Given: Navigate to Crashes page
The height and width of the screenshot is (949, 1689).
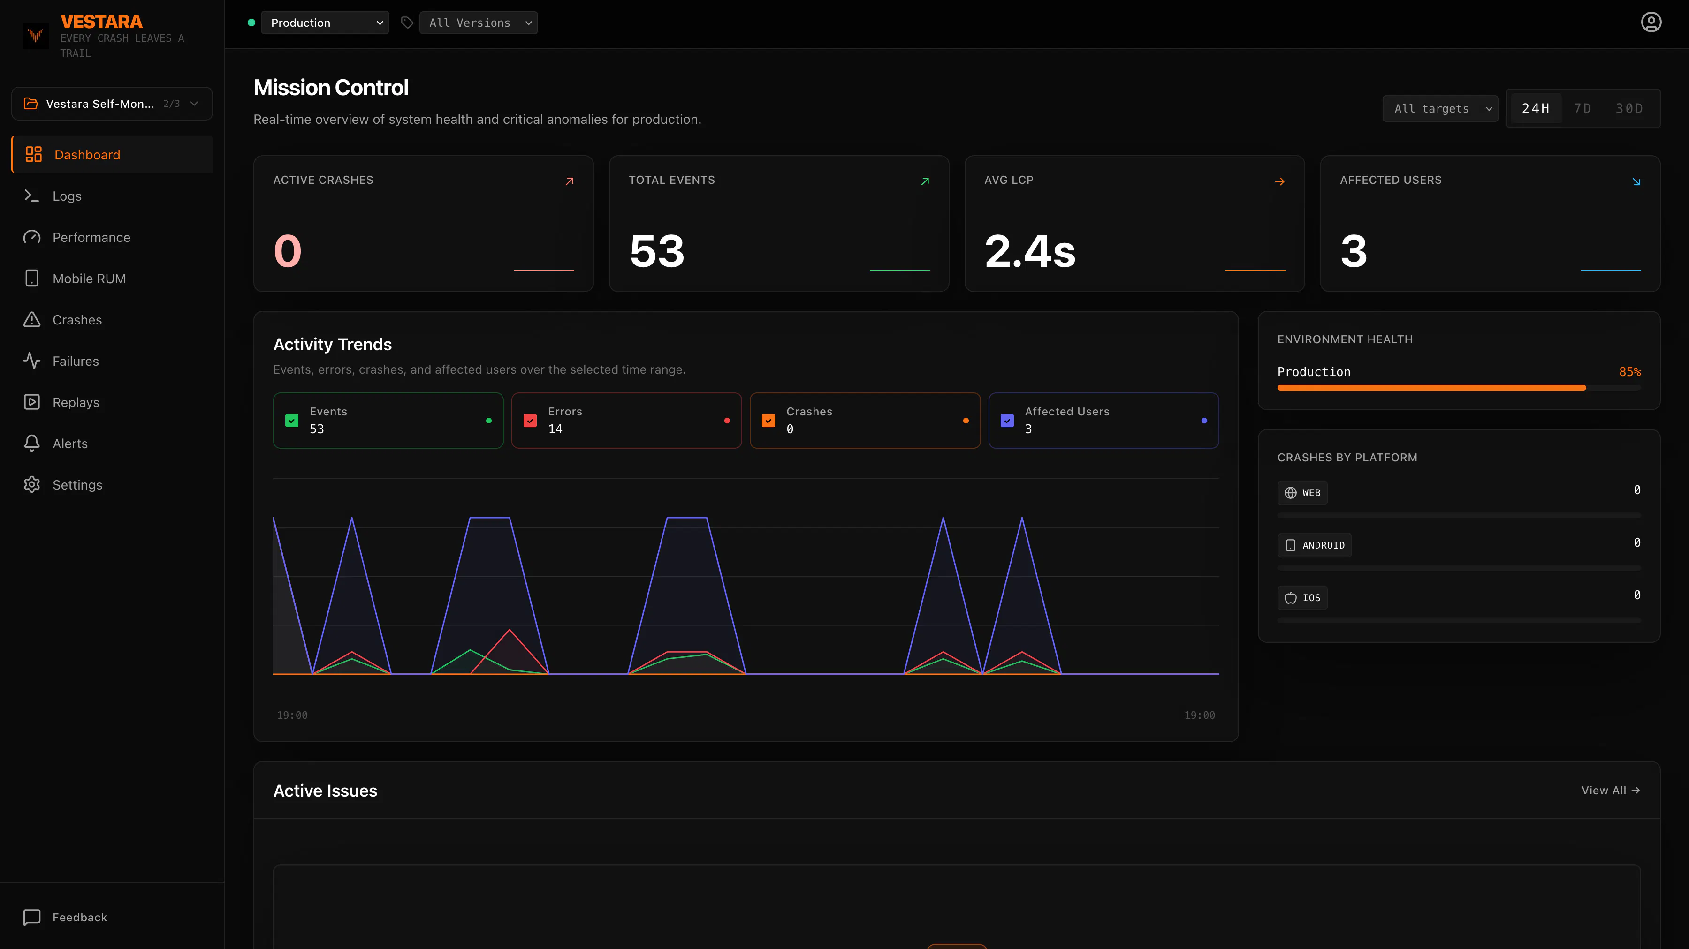Looking at the screenshot, I should pos(112,320).
